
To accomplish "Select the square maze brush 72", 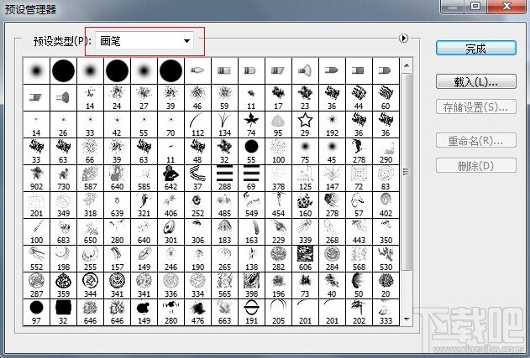I will click(x=359, y=178).
